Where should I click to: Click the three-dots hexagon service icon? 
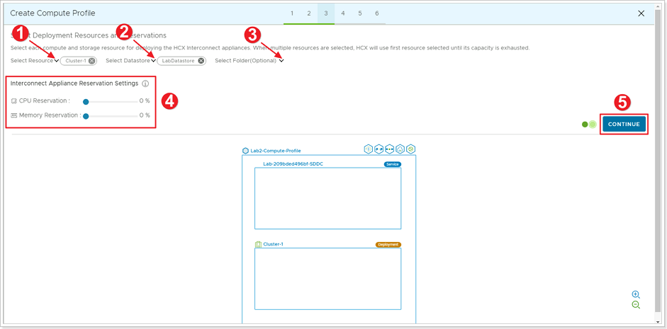[389, 149]
